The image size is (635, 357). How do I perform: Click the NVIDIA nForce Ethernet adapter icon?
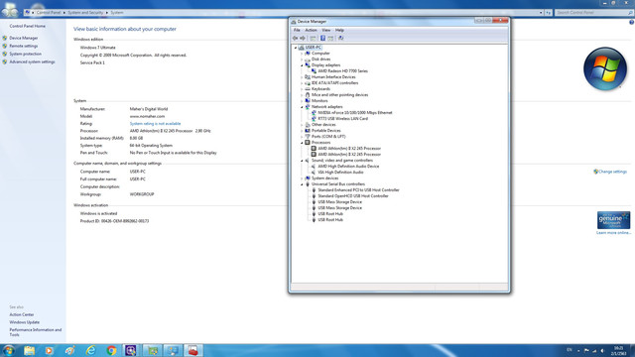[314, 112]
